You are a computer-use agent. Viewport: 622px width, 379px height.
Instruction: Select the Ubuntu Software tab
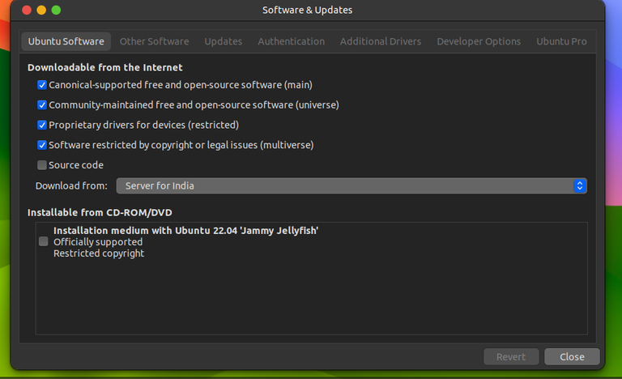click(66, 41)
